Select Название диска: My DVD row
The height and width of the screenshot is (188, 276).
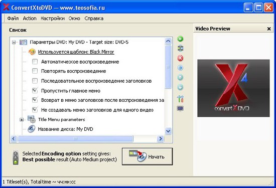[x=65, y=129]
